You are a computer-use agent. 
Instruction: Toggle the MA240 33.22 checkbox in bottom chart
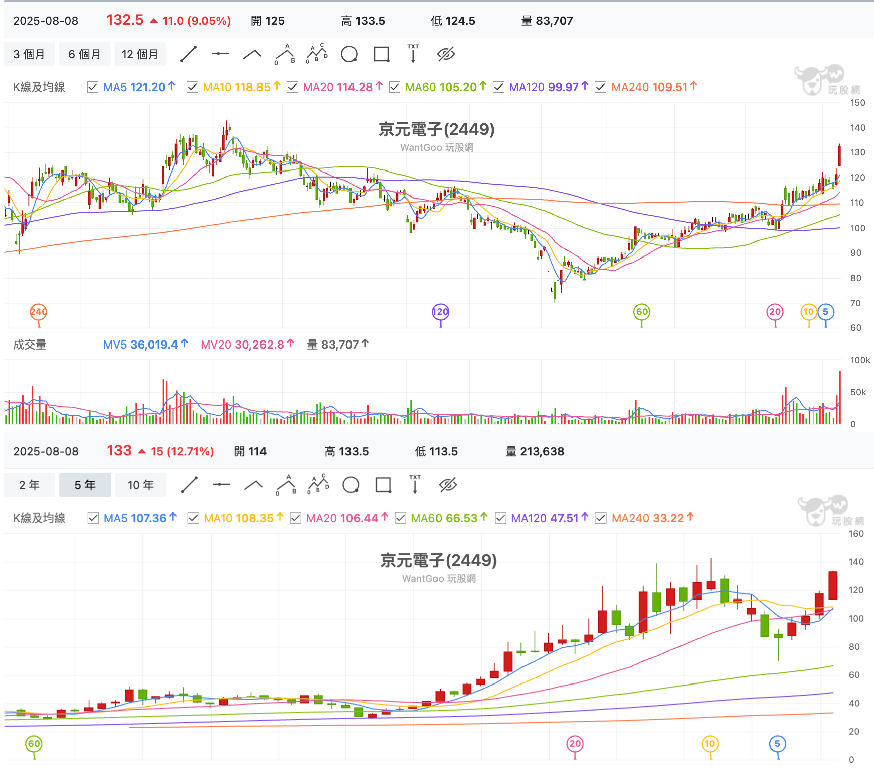(x=601, y=518)
